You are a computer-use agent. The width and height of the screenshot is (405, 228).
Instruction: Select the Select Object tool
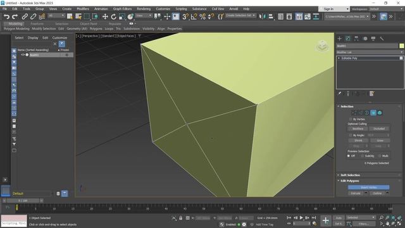click(70, 17)
